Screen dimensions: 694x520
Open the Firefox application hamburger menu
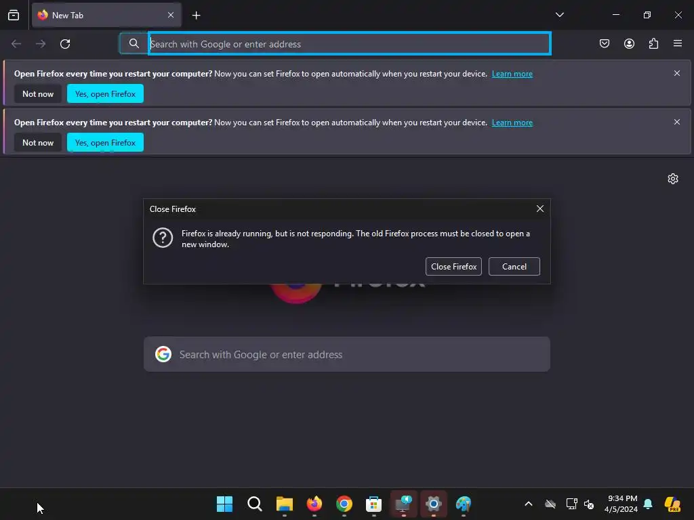click(x=677, y=43)
